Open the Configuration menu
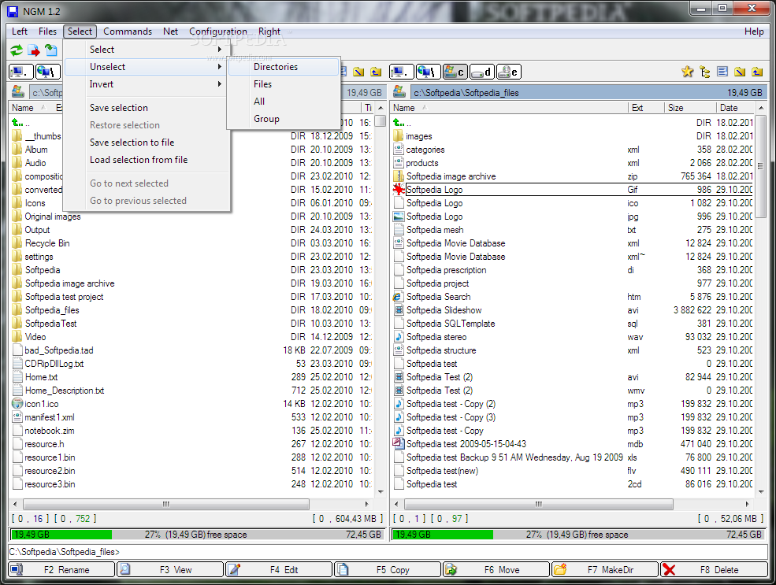776x585 pixels. [x=218, y=31]
